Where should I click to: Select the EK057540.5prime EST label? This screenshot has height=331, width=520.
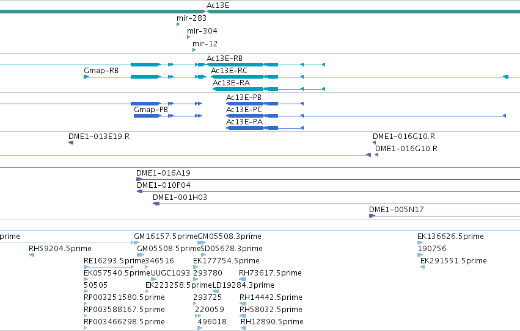pyautogui.click(x=117, y=274)
